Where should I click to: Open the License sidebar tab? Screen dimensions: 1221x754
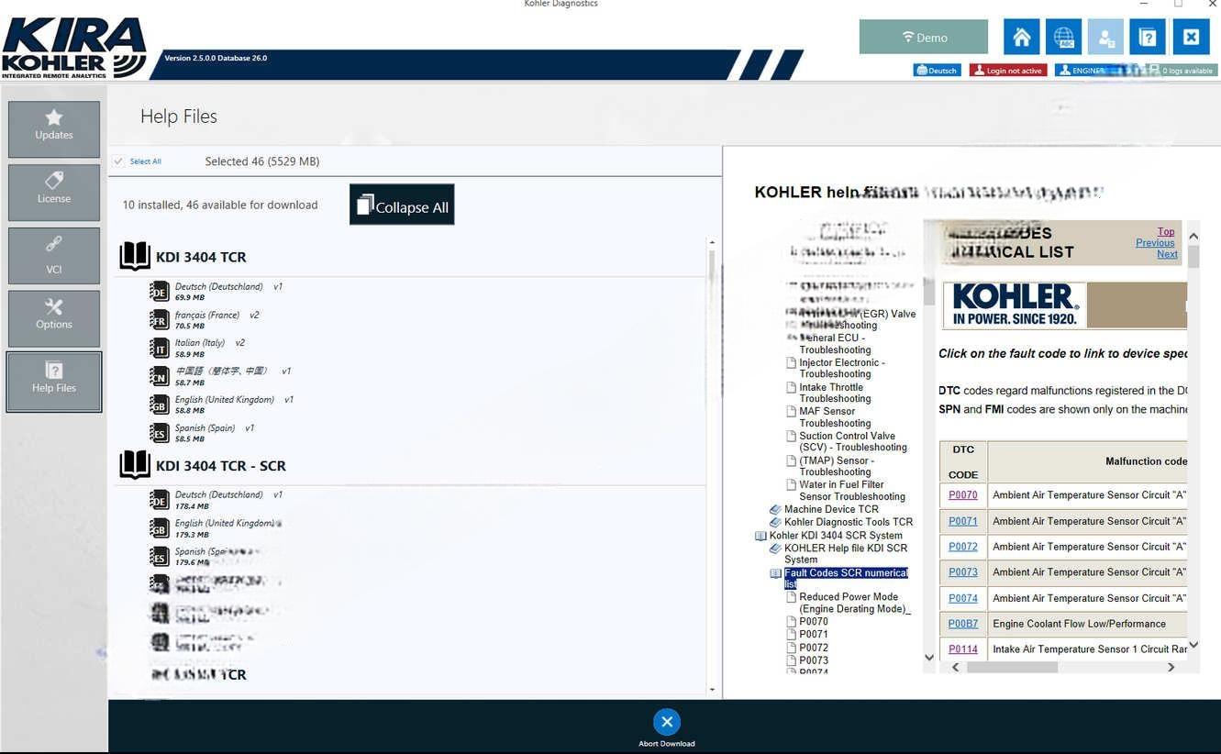tap(54, 193)
